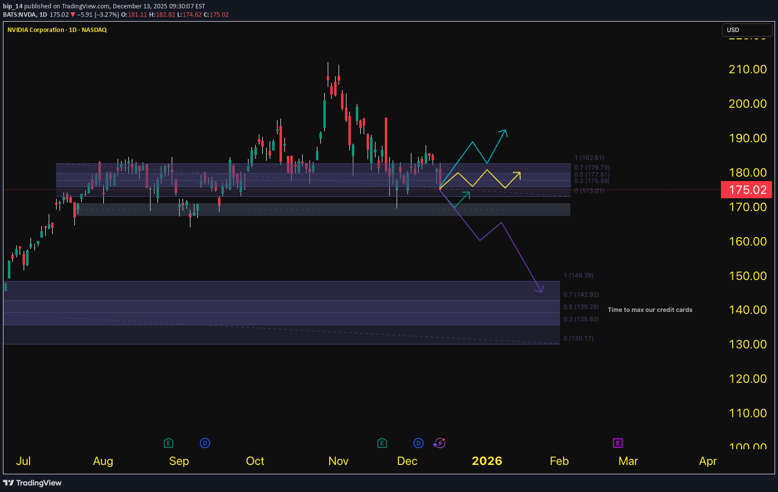Image resolution: width=778 pixels, height=492 pixels.
Task: Click the 'Time to max our credit cards' note
Action: [x=650, y=310]
